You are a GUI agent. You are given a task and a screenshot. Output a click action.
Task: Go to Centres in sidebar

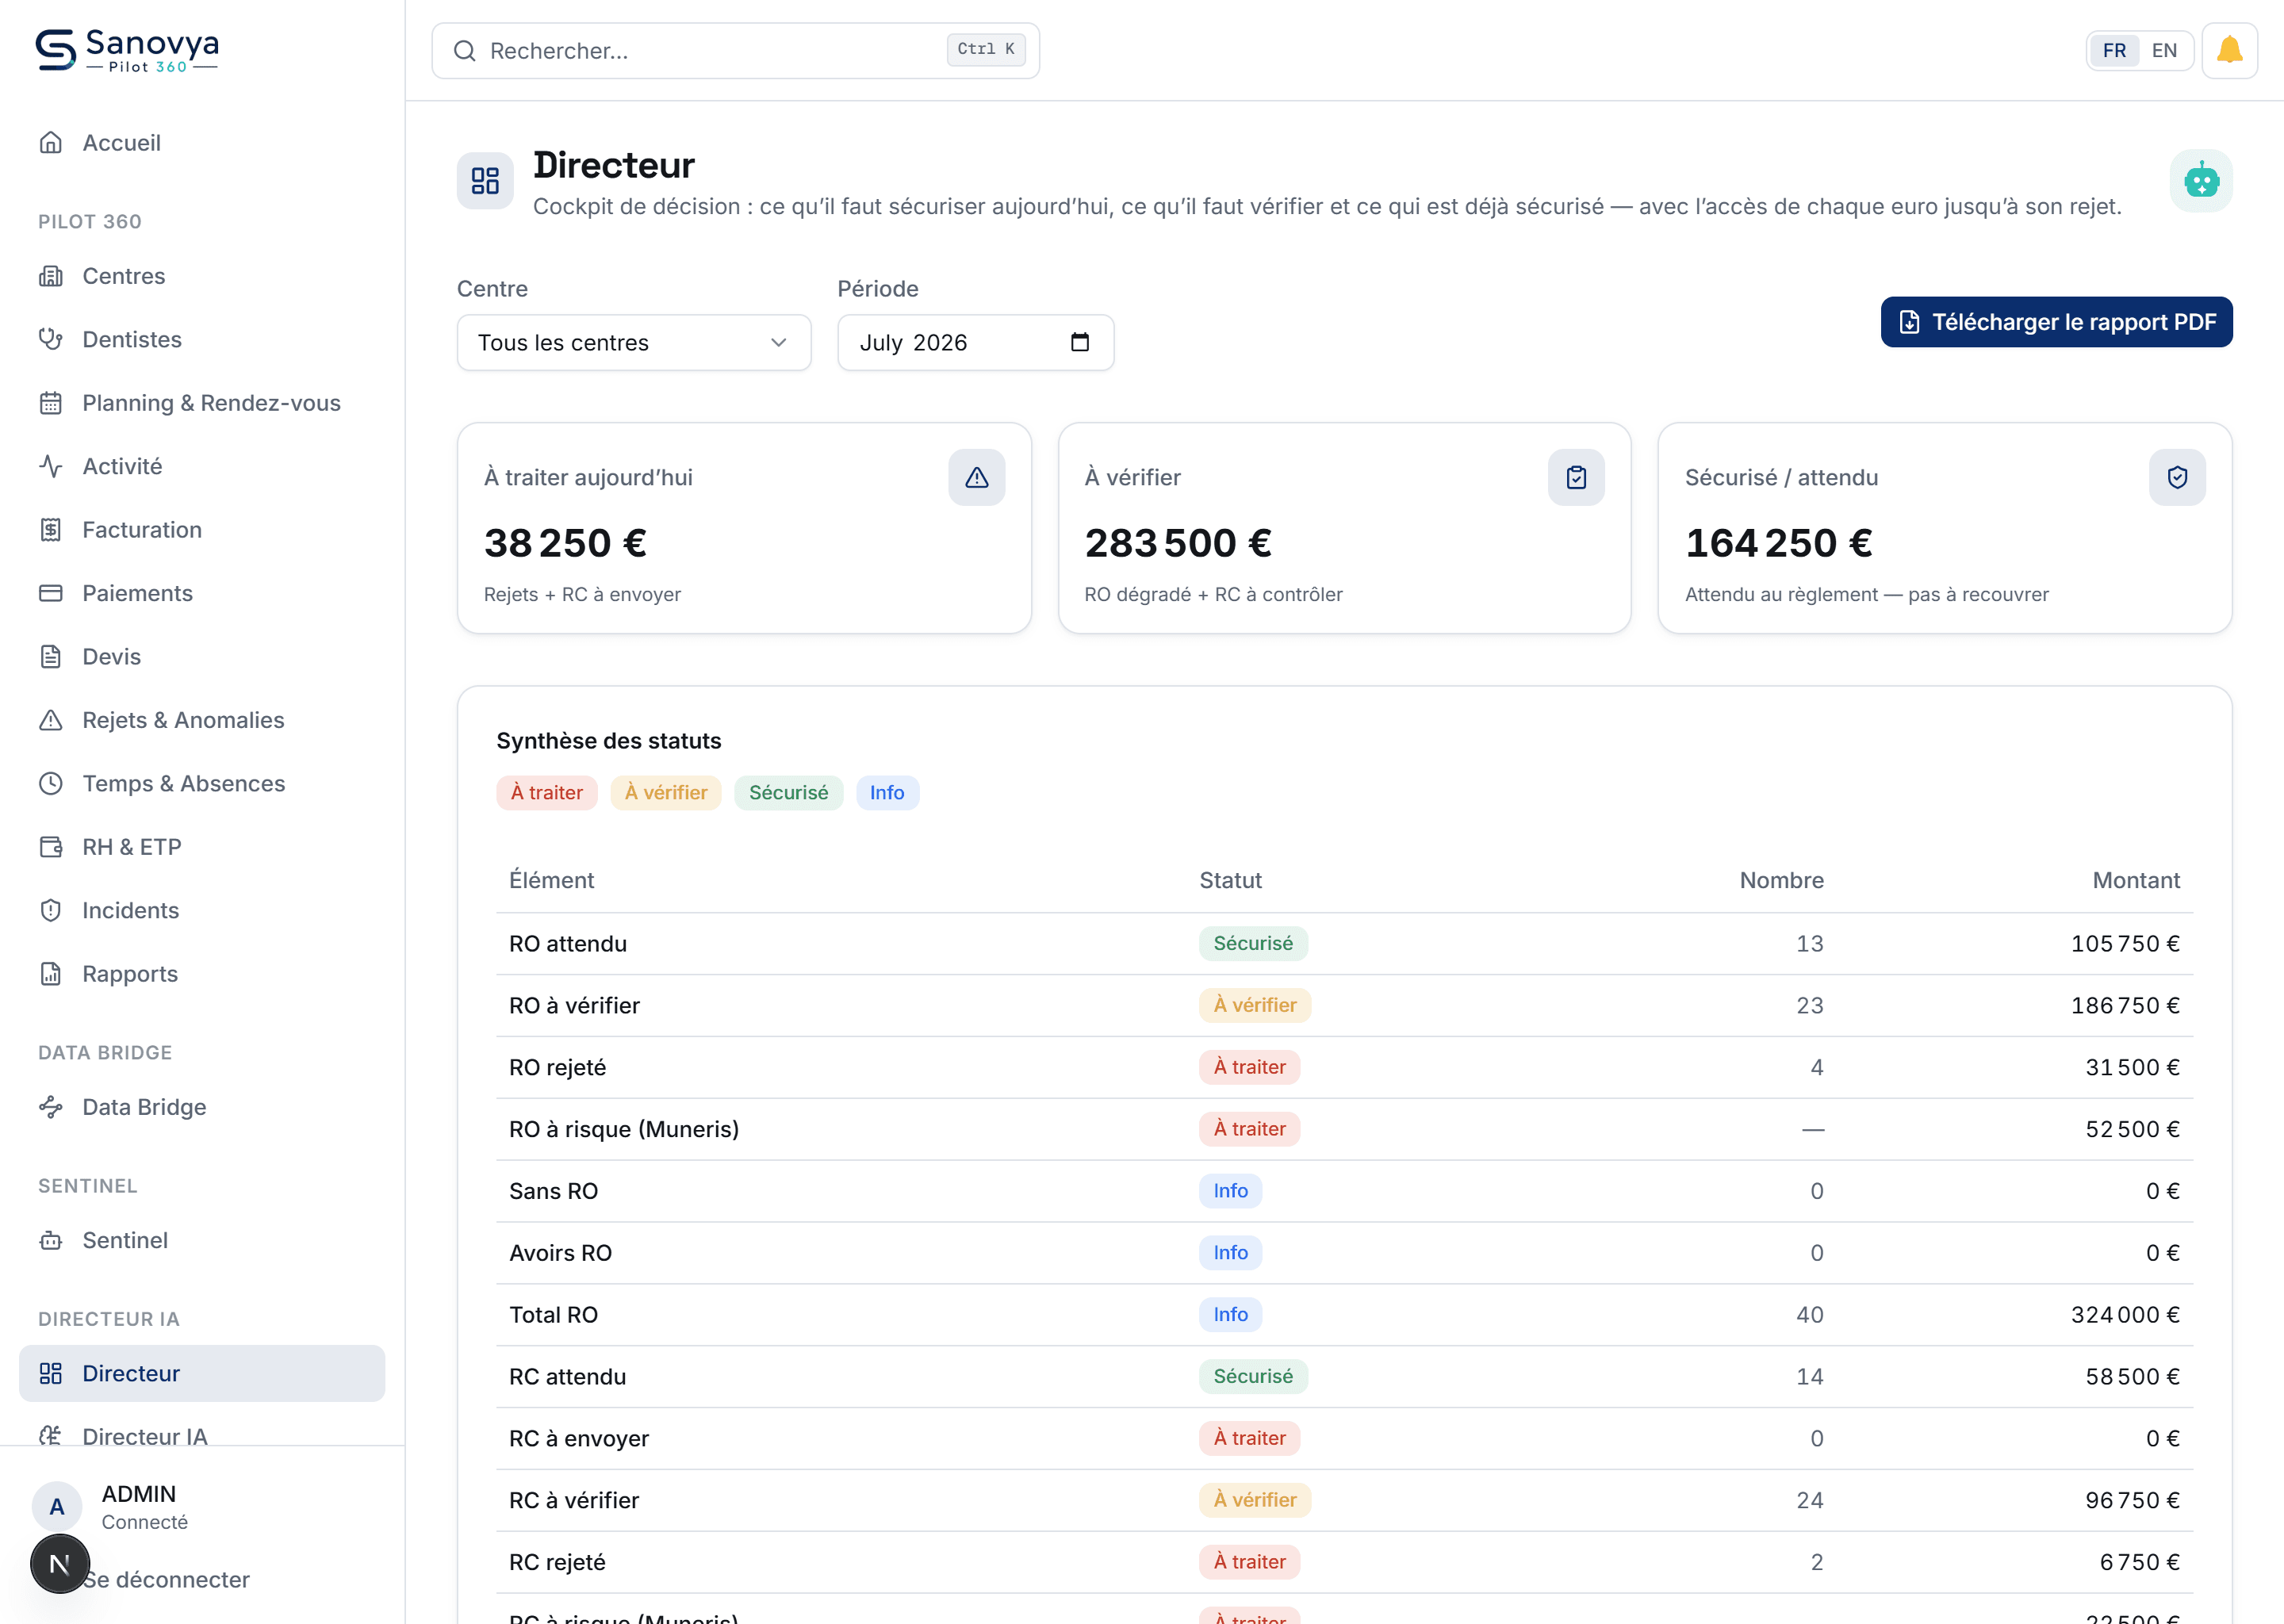pos(202,276)
